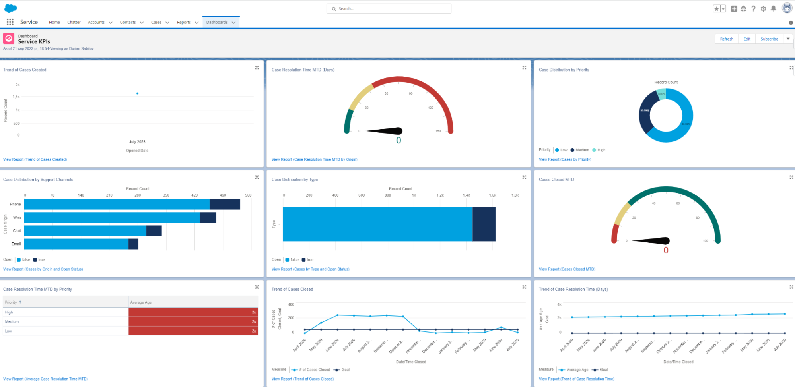View notifications via the bell icon

pos(773,8)
